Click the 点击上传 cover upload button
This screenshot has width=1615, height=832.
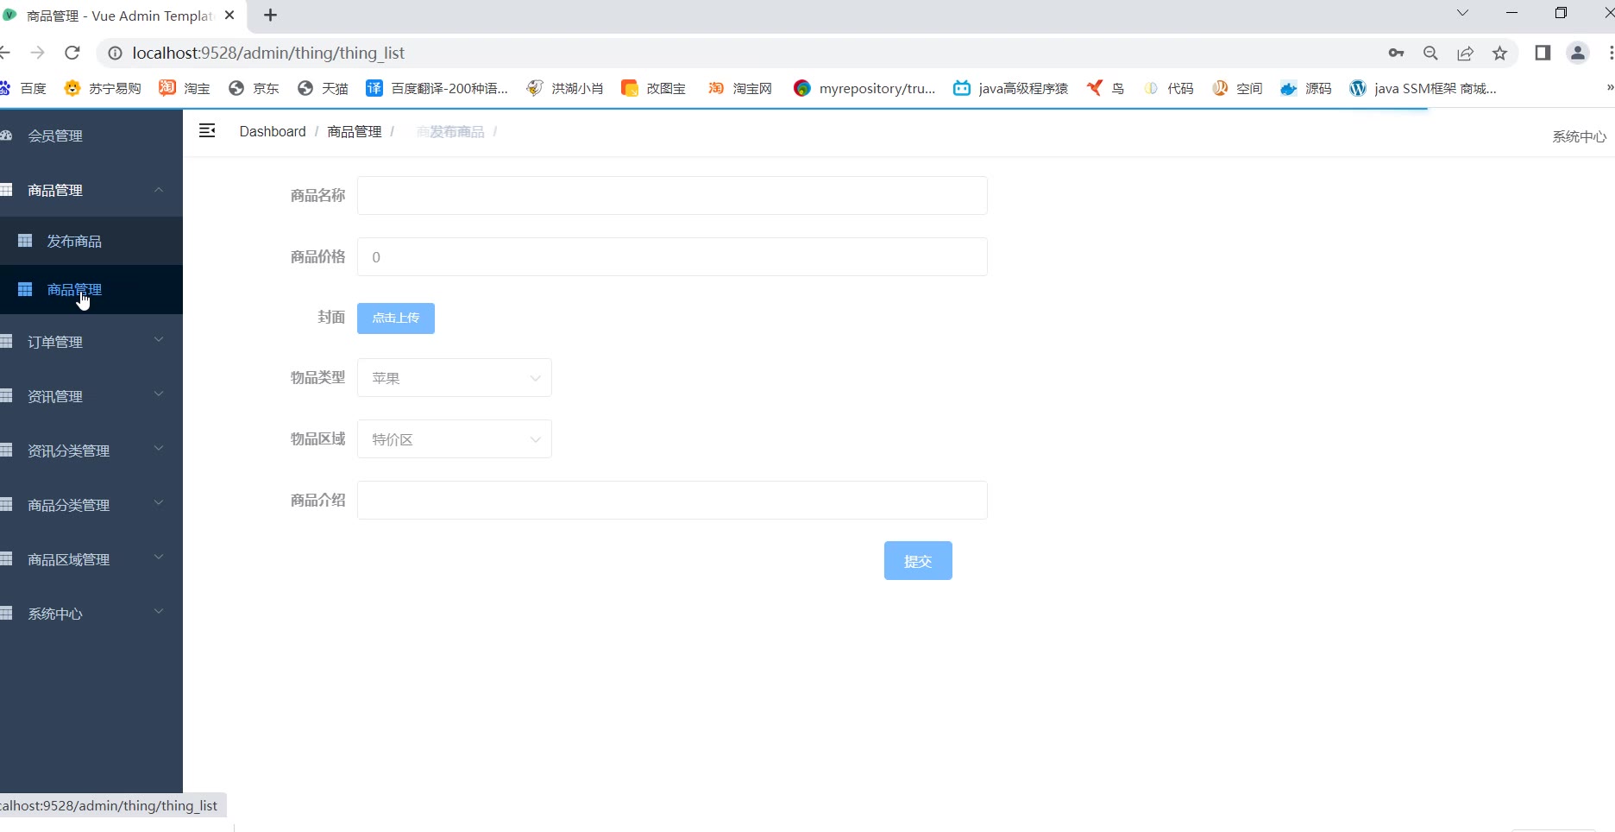pyautogui.click(x=396, y=318)
